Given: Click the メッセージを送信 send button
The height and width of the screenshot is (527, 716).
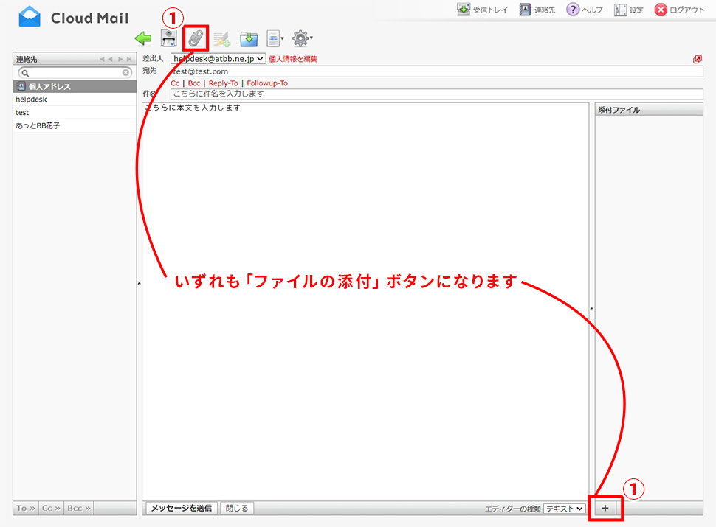Looking at the screenshot, I should tap(182, 509).
